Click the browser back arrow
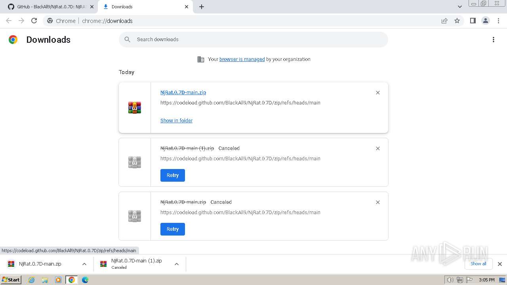Image resolution: width=507 pixels, height=285 pixels. [x=9, y=21]
